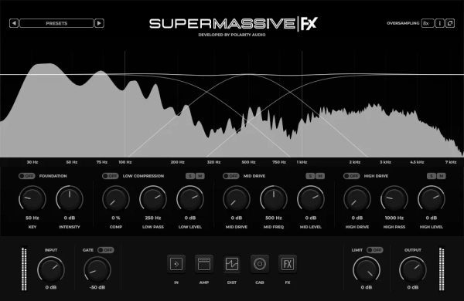The width and height of the screenshot is (464, 301).
Task: Solo the LOW COMPRESSION band
Action: click(x=190, y=176)
